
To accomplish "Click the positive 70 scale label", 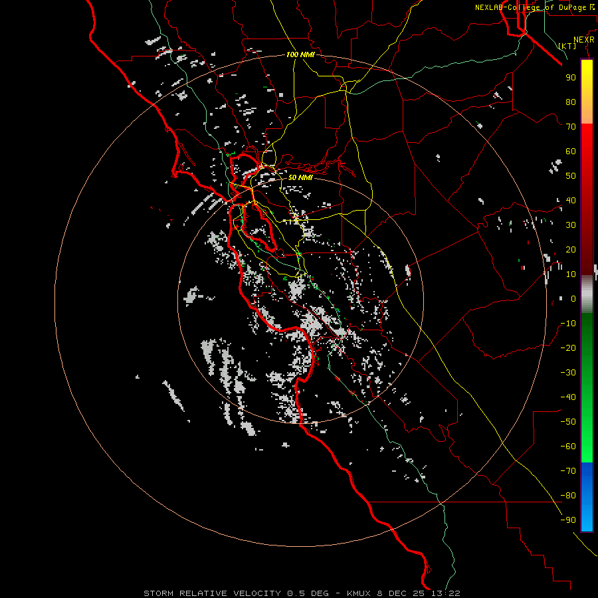I will pyautogui.click(x=571, y=127).
